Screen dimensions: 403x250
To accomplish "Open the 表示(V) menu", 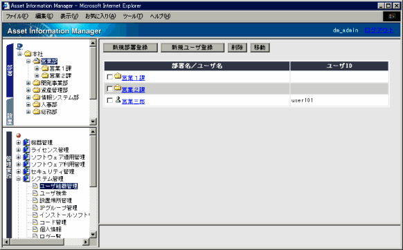I will pos(69,16).
